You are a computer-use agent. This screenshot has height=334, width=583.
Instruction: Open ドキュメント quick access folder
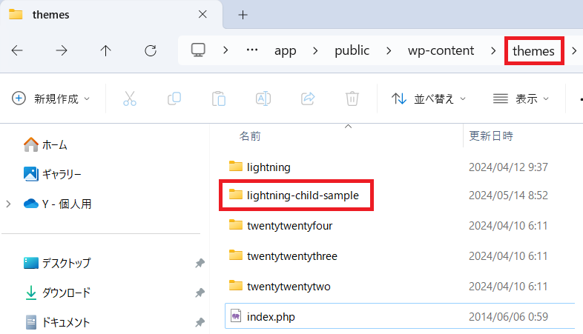click(x=57, y=322)
